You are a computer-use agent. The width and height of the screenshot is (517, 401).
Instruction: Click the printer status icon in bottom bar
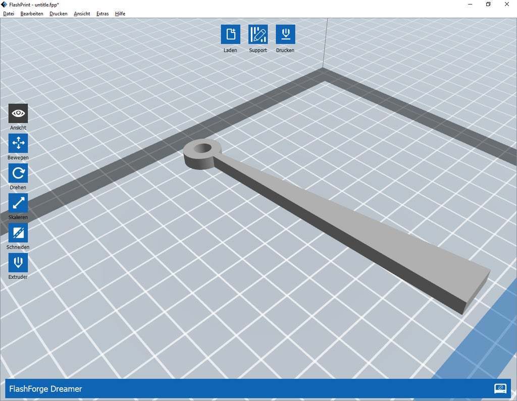pyautogui.click(x=500, y=388)
